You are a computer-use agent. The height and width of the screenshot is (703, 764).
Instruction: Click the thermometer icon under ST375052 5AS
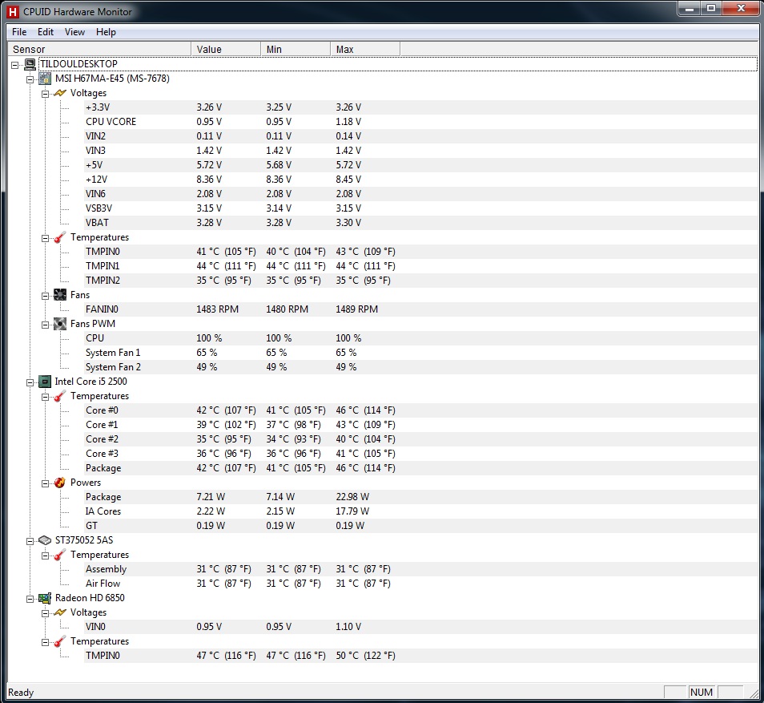pyautogui.click(x=60, y=555)
